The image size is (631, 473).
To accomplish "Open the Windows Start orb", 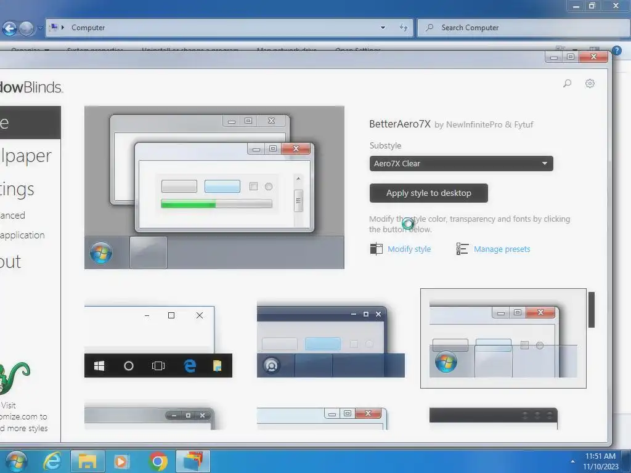I will [x=17, y=461].
